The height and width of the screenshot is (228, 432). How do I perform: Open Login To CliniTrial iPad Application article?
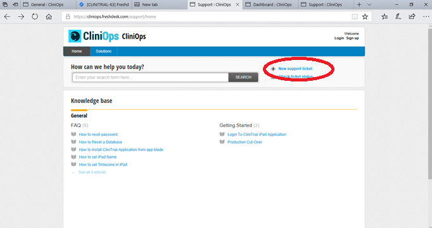[257, 135]
